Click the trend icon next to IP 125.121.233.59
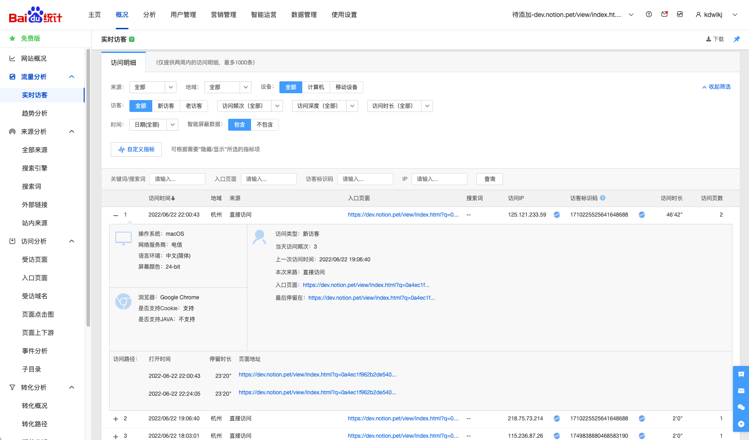The width and height of the screenshot is (749, 440). pos(557,215)
